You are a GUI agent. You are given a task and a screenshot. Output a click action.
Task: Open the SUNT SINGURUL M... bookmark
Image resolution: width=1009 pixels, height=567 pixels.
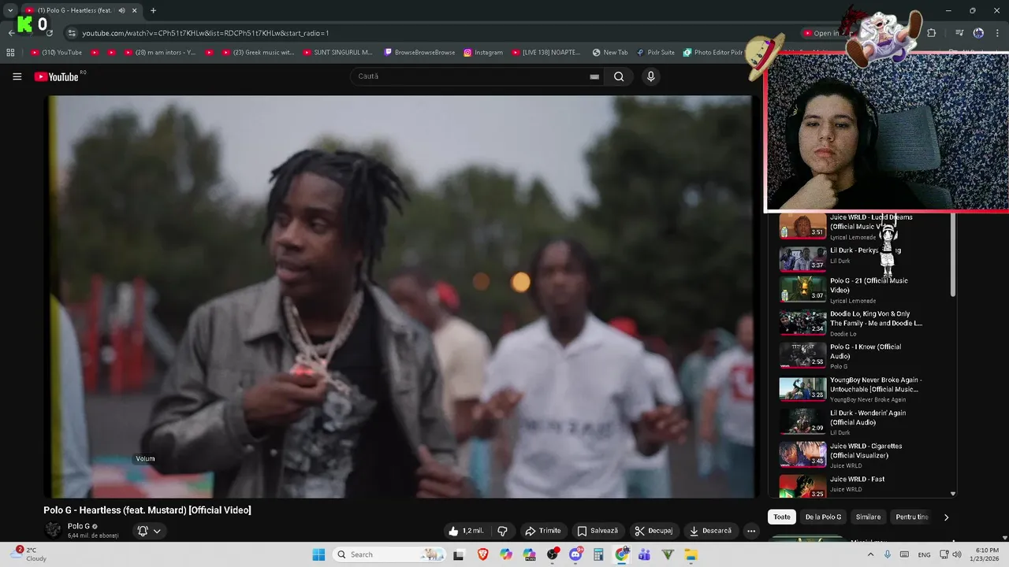coord(338,53)
